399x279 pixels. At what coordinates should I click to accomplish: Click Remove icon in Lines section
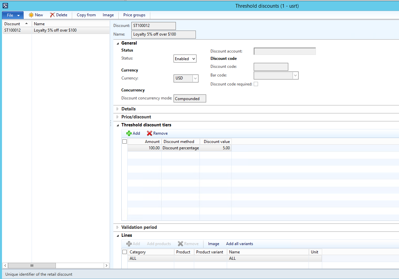(x=181, y=244)
